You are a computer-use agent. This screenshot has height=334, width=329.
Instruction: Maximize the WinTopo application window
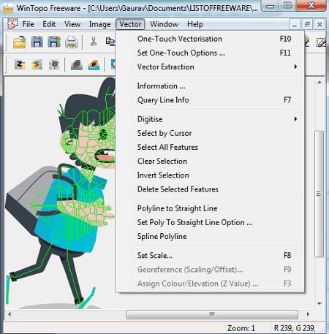point(287,5)
